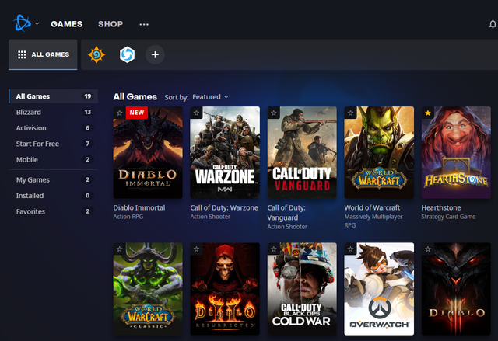Favorite Black Ops Cold War star
Image resolution: width=498 pixels, height=341 pixels.
click(x=273, y=249)
